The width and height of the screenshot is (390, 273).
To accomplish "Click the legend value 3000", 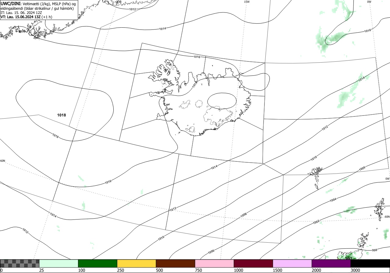I will tap(355, 270).
